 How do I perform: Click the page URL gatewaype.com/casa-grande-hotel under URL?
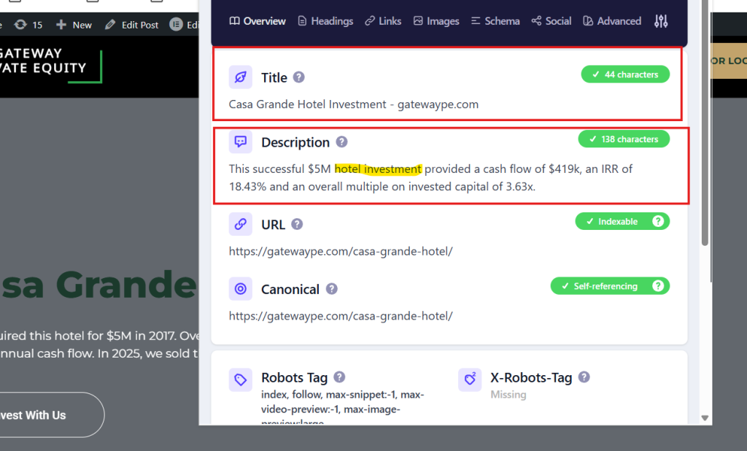click(341, 251)
